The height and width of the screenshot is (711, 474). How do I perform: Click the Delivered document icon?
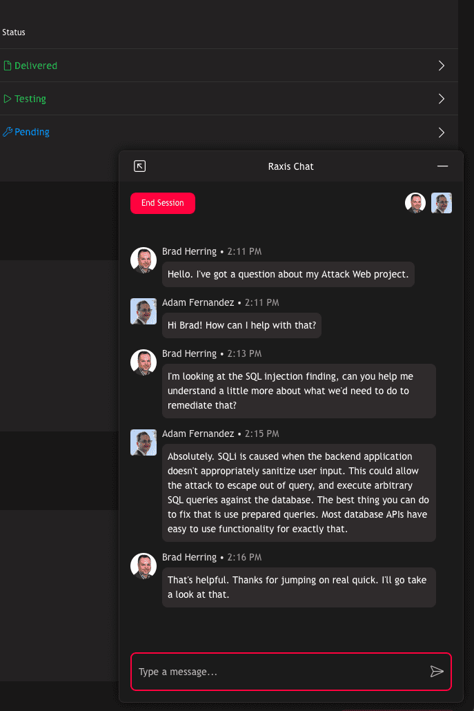click(x=8, y=66)
